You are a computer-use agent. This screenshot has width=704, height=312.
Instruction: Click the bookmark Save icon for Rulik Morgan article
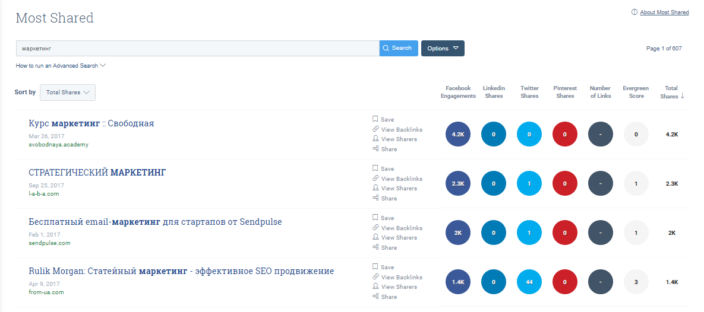(x=375, y=267)
